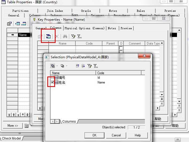Enable filter icon in Key Properties toolbar
Screen dimensions: 189x142
pyautogui.click(x=79, y=36)
